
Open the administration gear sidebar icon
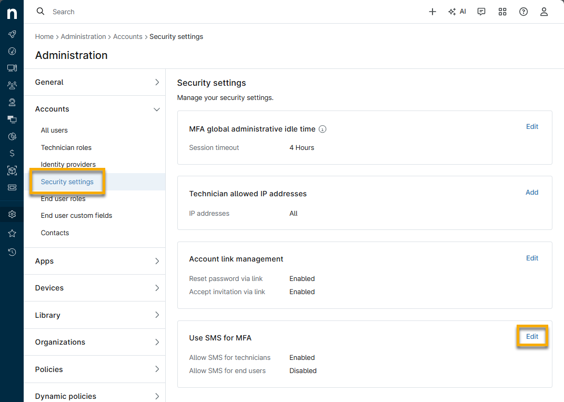[12, 215]
